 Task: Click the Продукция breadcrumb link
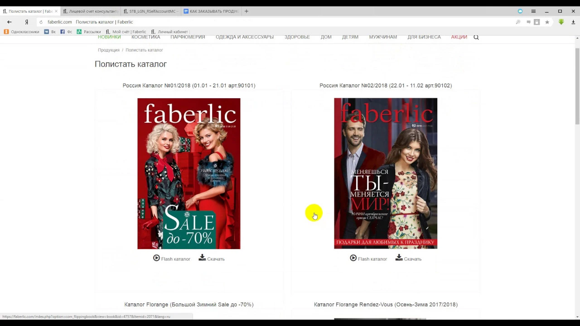(x=109, y=50)
